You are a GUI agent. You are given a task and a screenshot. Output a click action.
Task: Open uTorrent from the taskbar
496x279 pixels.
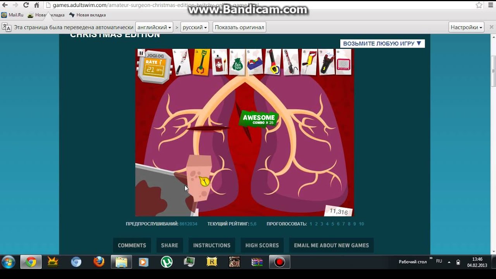[167, 262]
